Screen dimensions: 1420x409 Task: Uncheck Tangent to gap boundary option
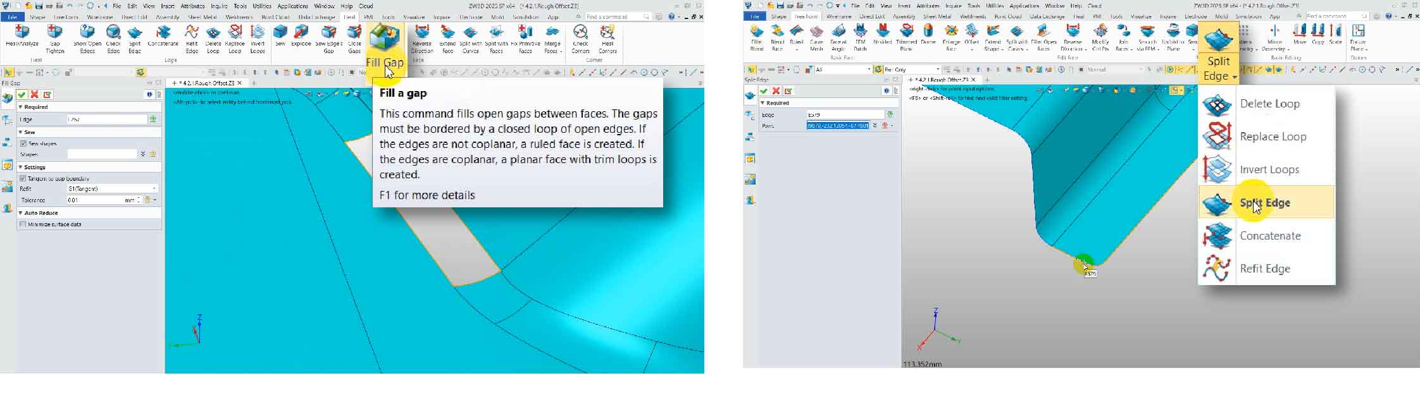[23, 178]
